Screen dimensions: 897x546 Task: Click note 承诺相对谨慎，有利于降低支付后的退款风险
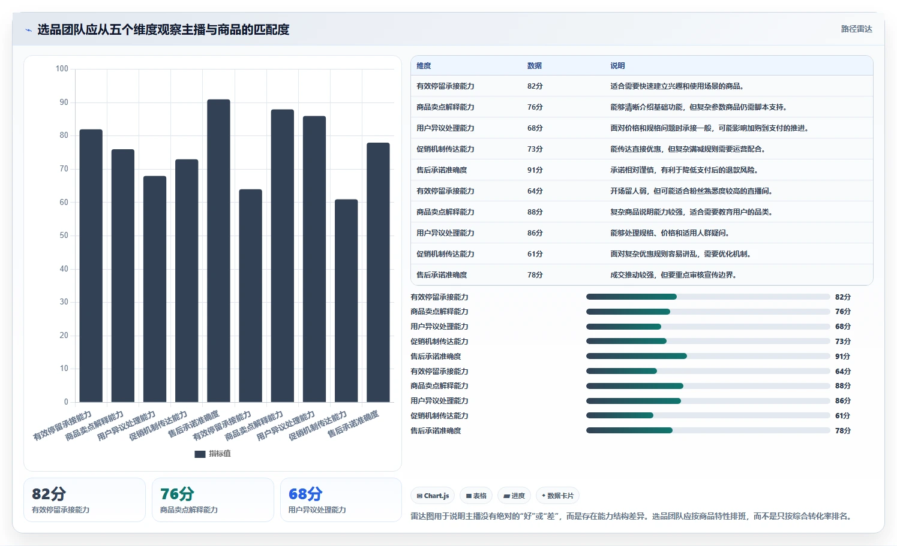pyautogui.click(x=685, y=170)
